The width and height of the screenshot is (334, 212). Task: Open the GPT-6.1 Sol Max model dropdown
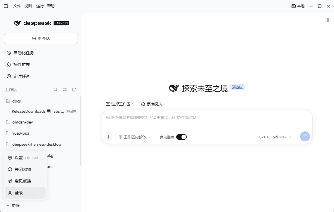pyautogui.click(x=275, y=137)
